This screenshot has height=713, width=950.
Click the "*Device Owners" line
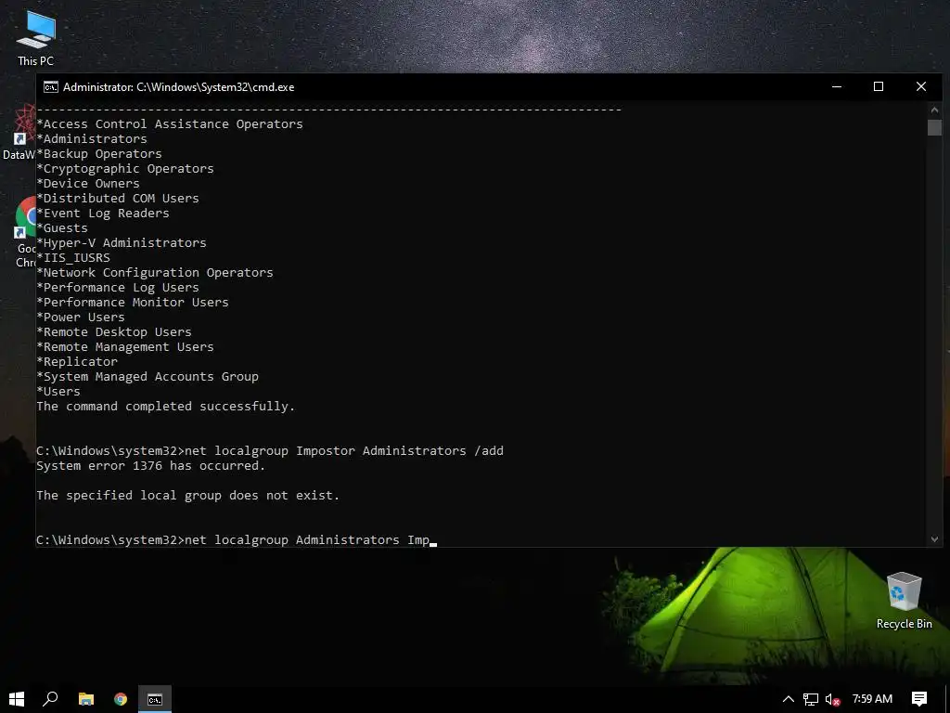(x=88, y=183)
